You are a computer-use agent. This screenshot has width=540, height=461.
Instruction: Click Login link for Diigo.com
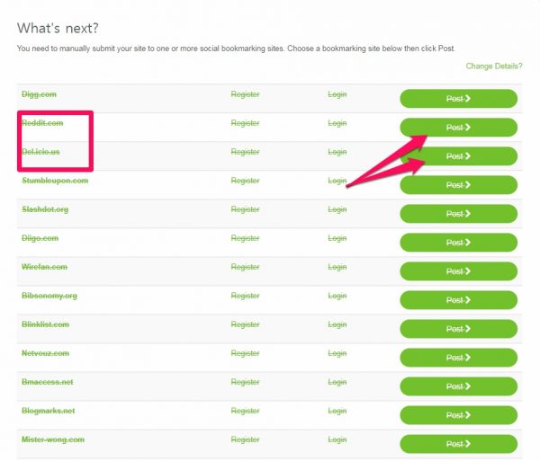(337, 238)
